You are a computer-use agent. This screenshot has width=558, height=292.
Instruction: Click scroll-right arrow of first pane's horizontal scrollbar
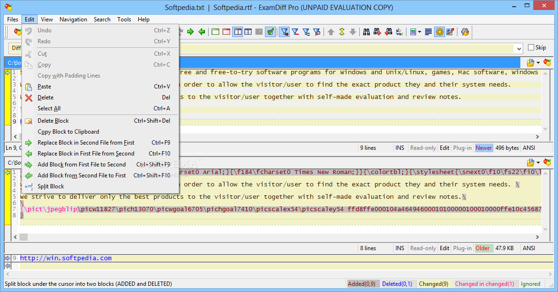(x=538, y=136)
